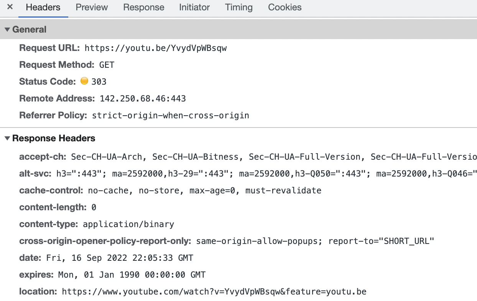Click the content-length value 0
Screen dimensions: 477x301
point(94,208)
